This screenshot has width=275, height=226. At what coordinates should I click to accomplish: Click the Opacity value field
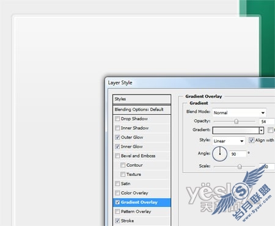[267, 122]
